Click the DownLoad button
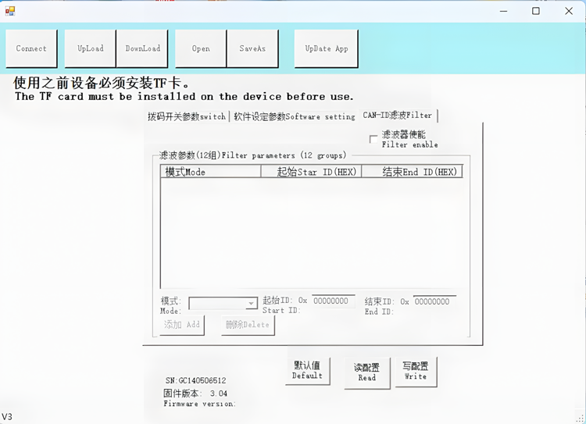Image resolution: width=586 pixels, height=424 pixels. [x=143, y=48]
